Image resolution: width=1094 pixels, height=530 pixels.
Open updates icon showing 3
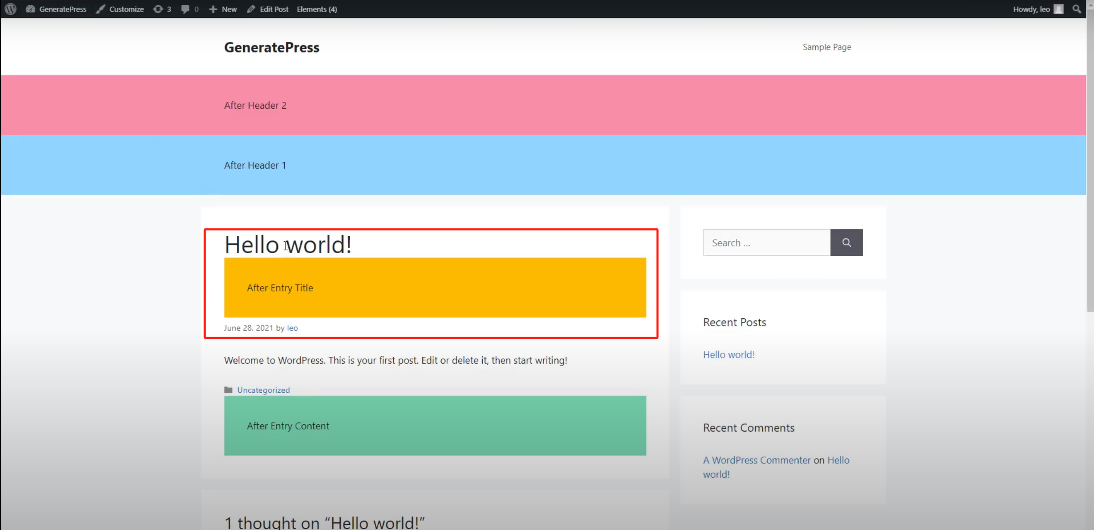(x=158, y=9)
